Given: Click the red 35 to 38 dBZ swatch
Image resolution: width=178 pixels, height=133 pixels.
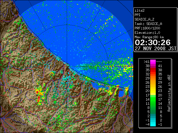Looking at the screenshot, I should coord(153,70).
